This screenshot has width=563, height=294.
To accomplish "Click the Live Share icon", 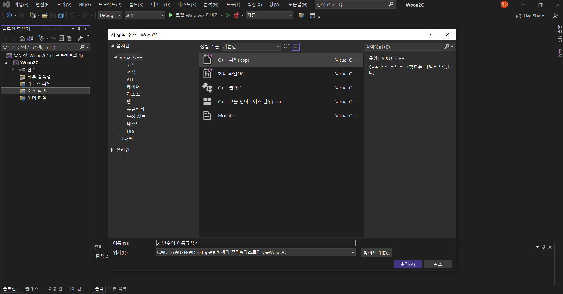I will (x=519, y=16).
